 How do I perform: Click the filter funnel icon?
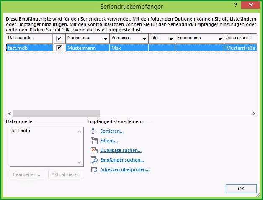click(x=94, y=141)
